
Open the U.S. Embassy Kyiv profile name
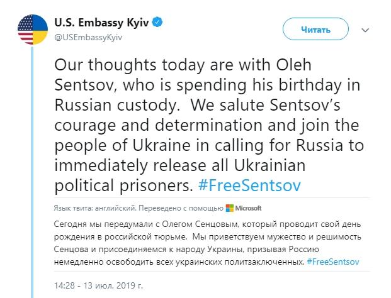coord(105,23)
